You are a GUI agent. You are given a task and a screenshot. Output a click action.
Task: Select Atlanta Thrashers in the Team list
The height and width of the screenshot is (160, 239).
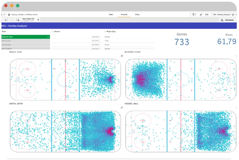pos(26,48)
